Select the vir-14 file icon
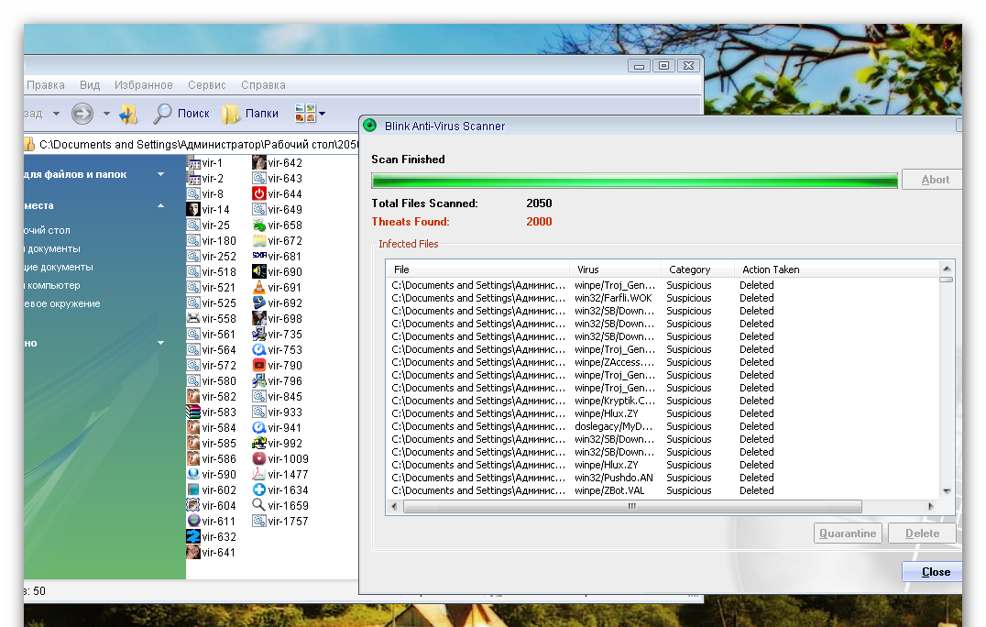This screenshot has width=986, height=627. (193, 209)
